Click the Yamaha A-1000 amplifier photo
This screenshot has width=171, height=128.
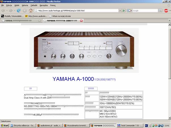point(84,51)
